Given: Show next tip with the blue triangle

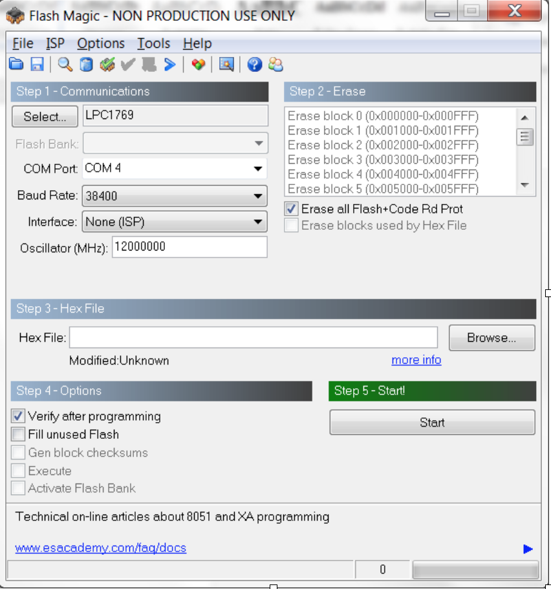Looking at the screenshot, I should pyautogui.click(x=528, y=549).
